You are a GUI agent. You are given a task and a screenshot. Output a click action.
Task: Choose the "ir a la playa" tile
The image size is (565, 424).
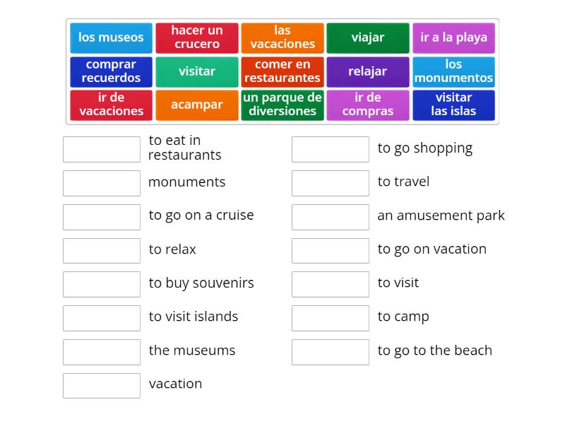pyautogui.click(x=454, y=38)
